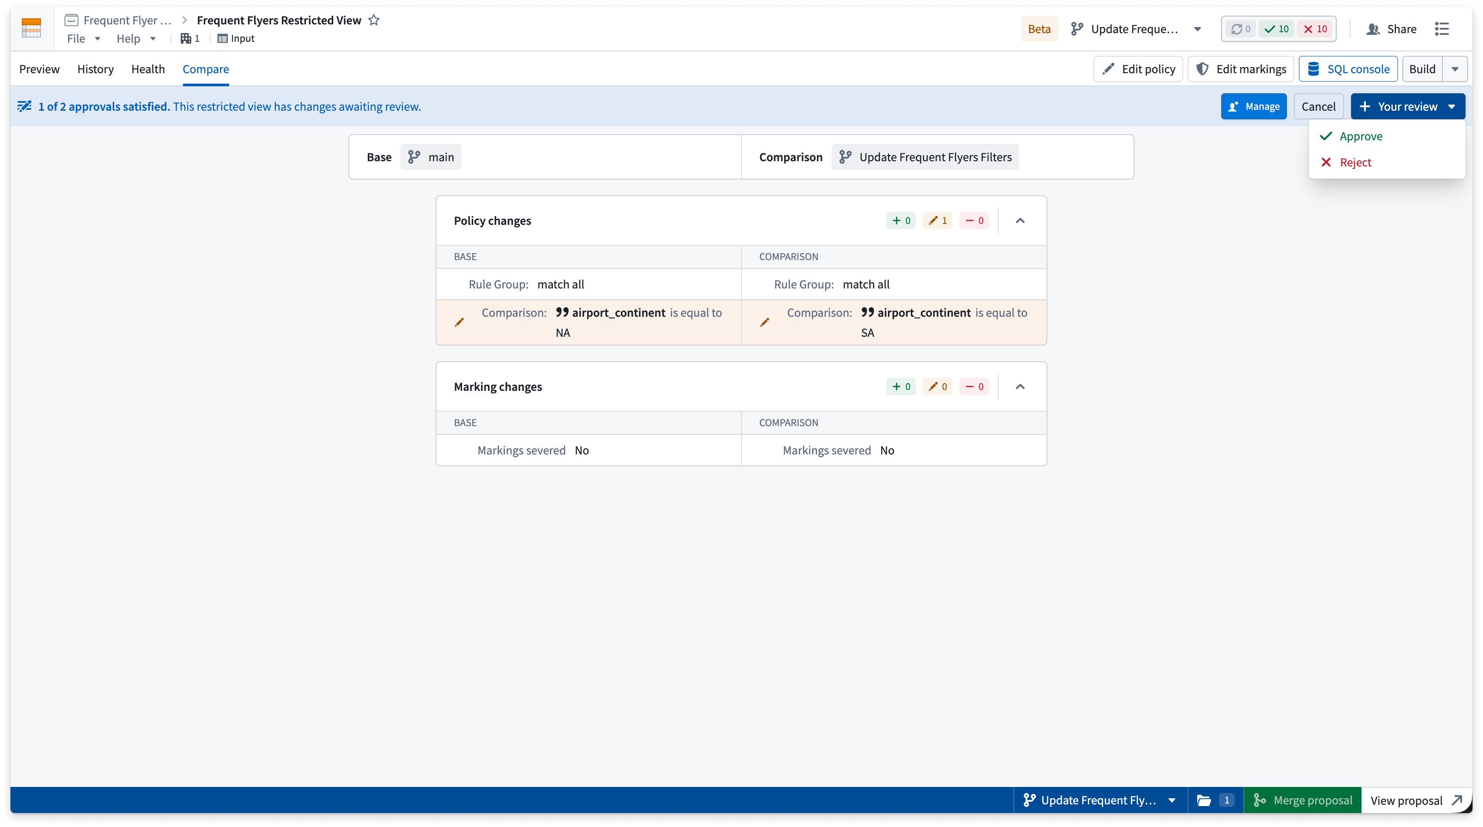Click the Share button
This screenshot has width=1483, height=827.
pos(1391,29)
